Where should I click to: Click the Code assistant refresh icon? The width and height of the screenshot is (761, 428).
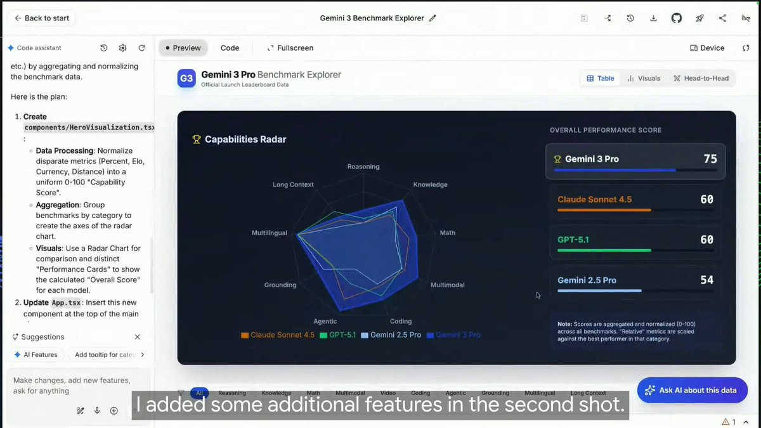141,48
